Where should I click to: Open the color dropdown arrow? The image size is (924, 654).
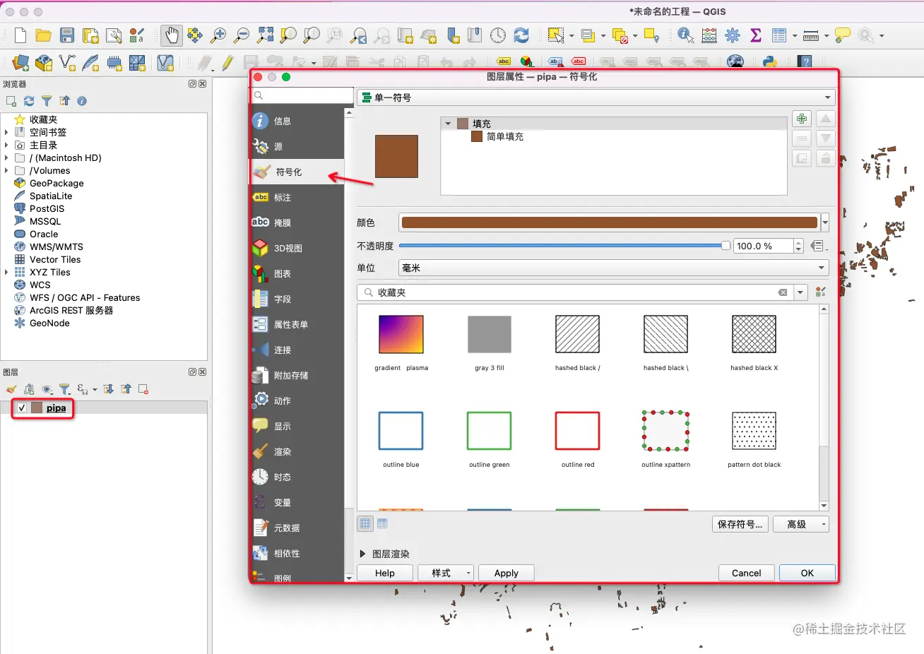pos(824,222)
